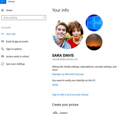Click the Sync your settings arrows icon
119x114 pixels.
2,64
